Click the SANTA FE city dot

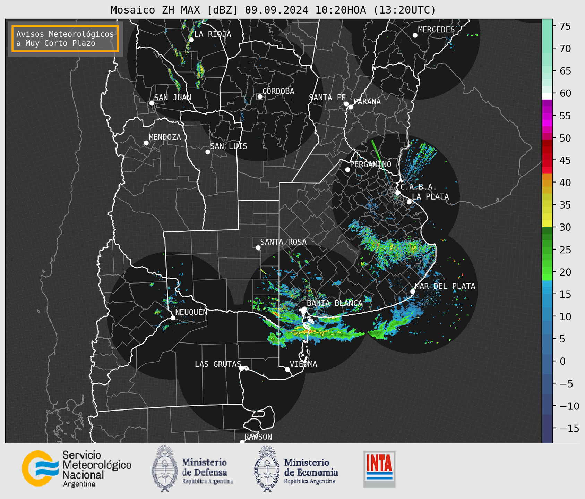tap(346, 104)
